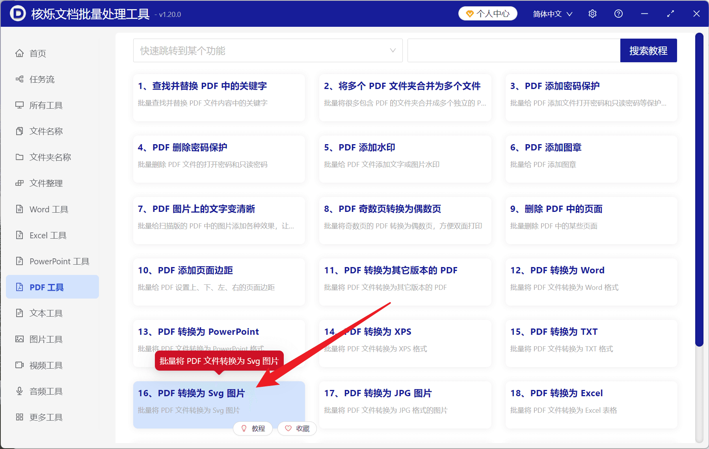Open 个人中心 personal center
Image resolution: width=709 pixels, height=449 pixels.
[x=488, y=13]
